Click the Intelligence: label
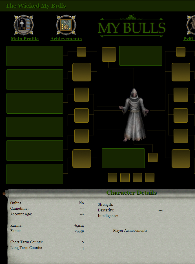 (108, 216)
